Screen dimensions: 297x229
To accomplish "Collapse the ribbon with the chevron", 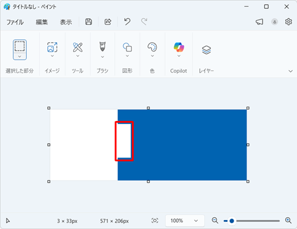I will [x=290, y=71].
